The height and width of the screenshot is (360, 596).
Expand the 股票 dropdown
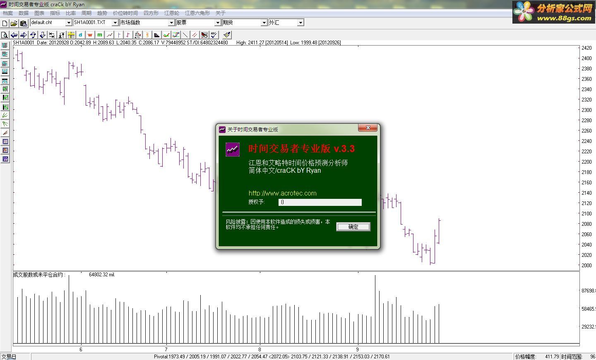pyautogui.click(x=218, y=23)
